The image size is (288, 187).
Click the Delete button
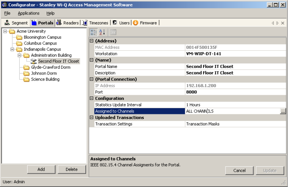[x=72, y=169]
